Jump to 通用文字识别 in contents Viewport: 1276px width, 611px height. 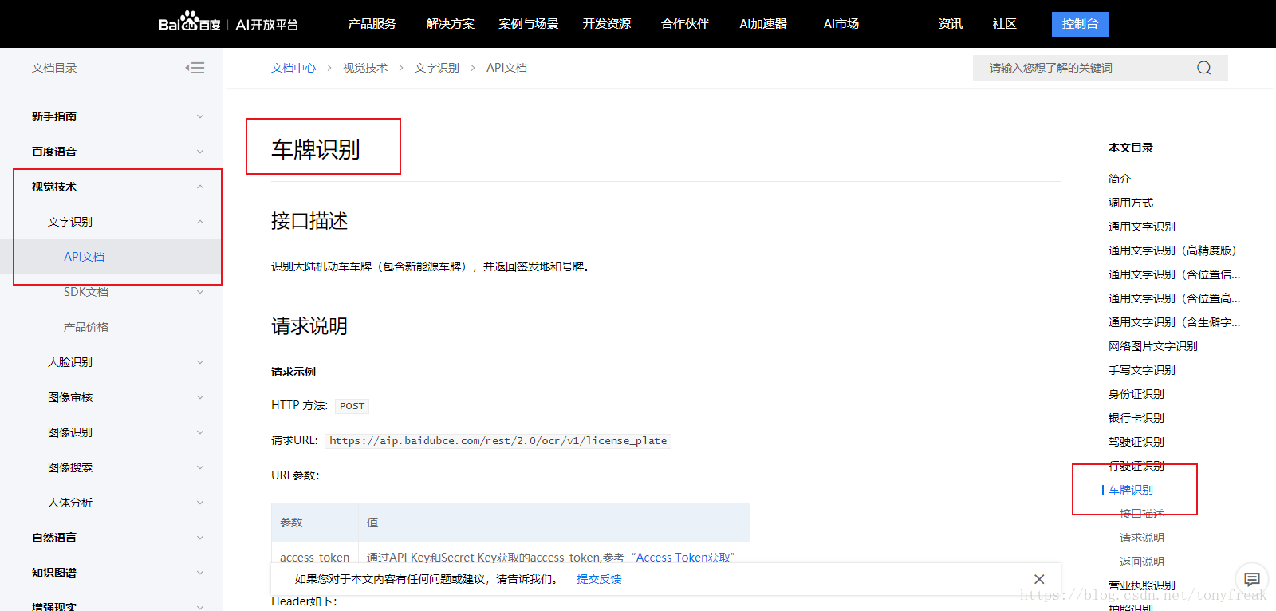[x=1142, y=227]
